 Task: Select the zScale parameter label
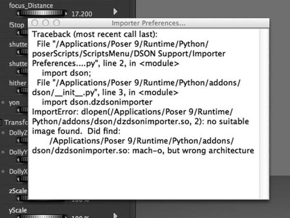(x=18, y=191)
